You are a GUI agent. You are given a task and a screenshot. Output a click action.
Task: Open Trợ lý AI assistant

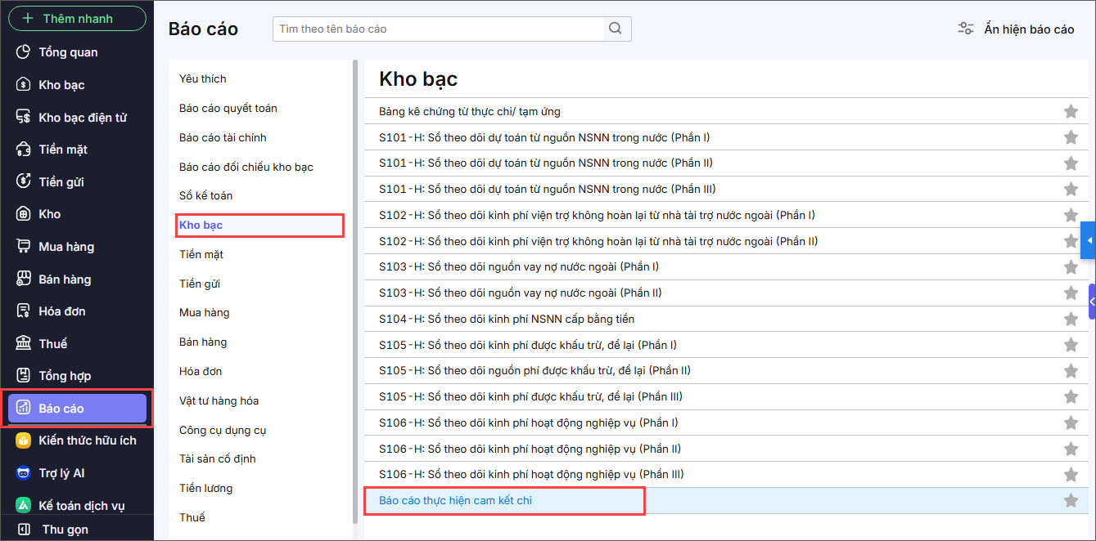[x=61, y=473]
